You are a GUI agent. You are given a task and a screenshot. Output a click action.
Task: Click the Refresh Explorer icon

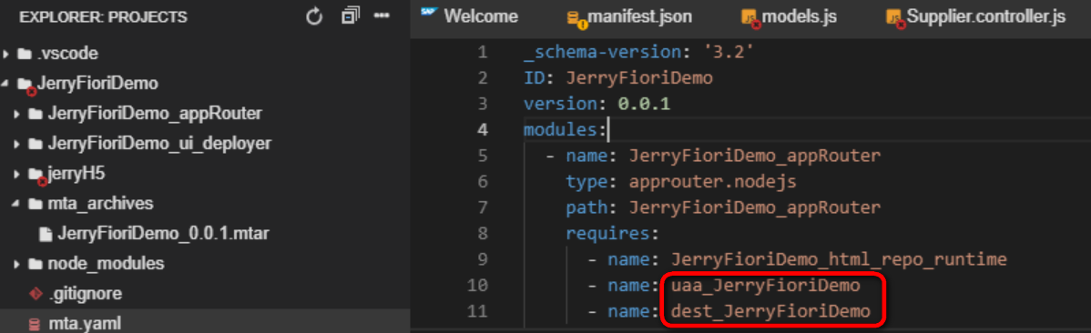314,16
